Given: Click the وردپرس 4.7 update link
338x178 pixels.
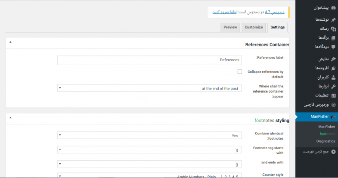Looking at the screenshot, I should pos(274,12).
